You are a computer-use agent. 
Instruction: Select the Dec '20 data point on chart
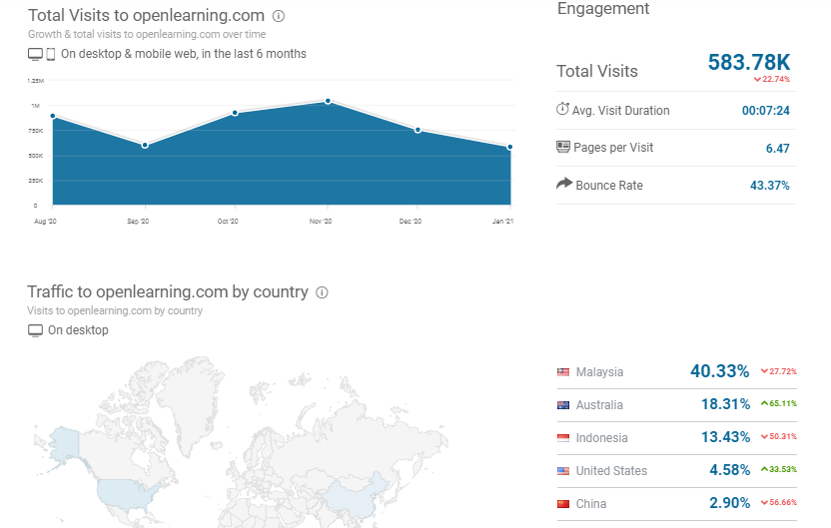pos(418,130)
